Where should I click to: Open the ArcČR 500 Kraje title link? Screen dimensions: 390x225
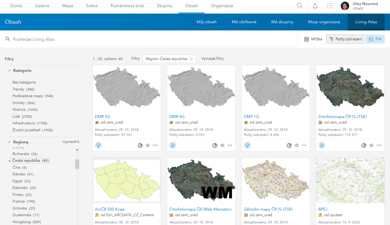tap(110, 209)
